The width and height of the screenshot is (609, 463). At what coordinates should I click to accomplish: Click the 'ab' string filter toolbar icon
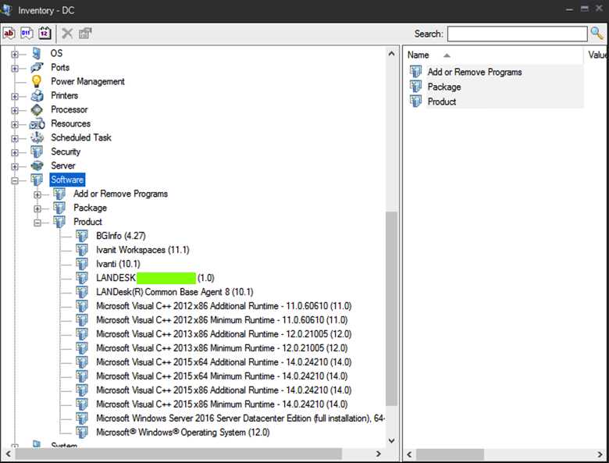(x=9, y=33)
